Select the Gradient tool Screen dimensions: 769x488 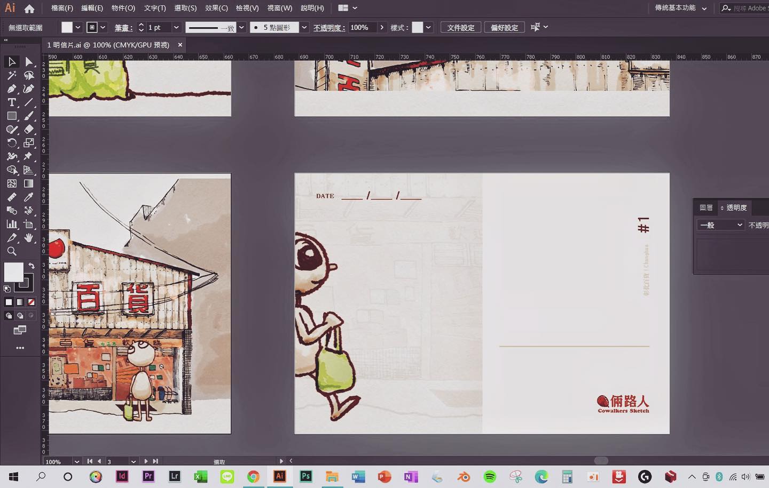(x=29, y=183)
